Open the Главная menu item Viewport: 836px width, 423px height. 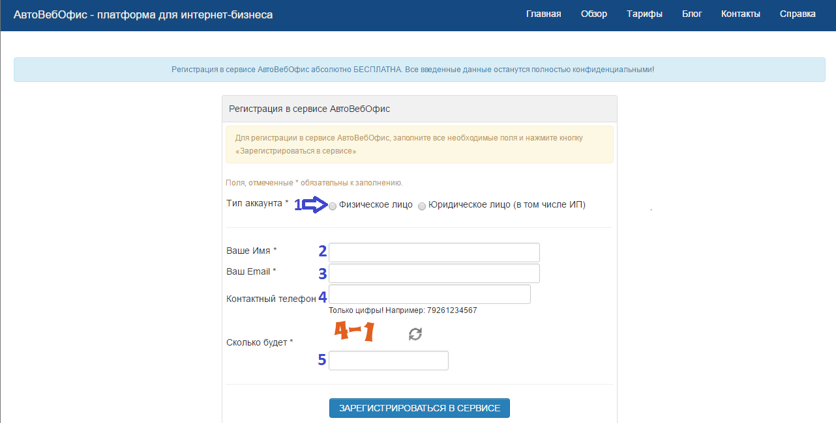pyautogui.click(x=543, y=14)
